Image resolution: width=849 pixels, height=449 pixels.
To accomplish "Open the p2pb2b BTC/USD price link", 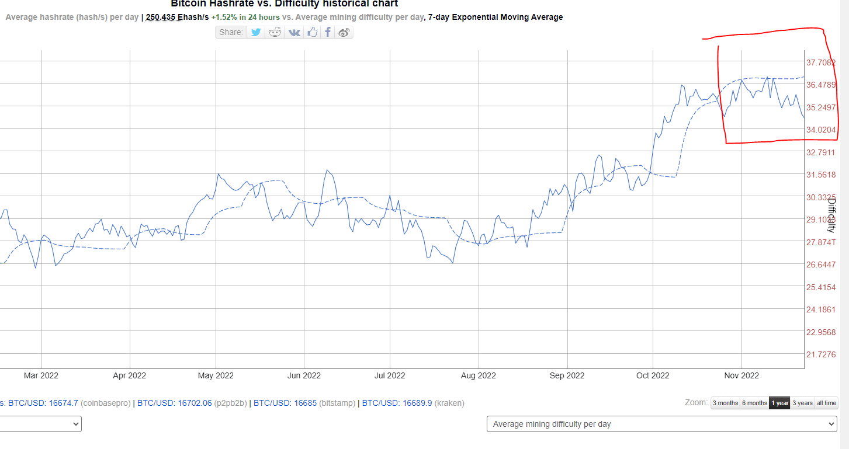I will click(x=174, y=403).
